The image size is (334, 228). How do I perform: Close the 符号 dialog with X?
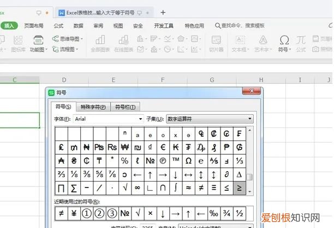coord(252,91)
